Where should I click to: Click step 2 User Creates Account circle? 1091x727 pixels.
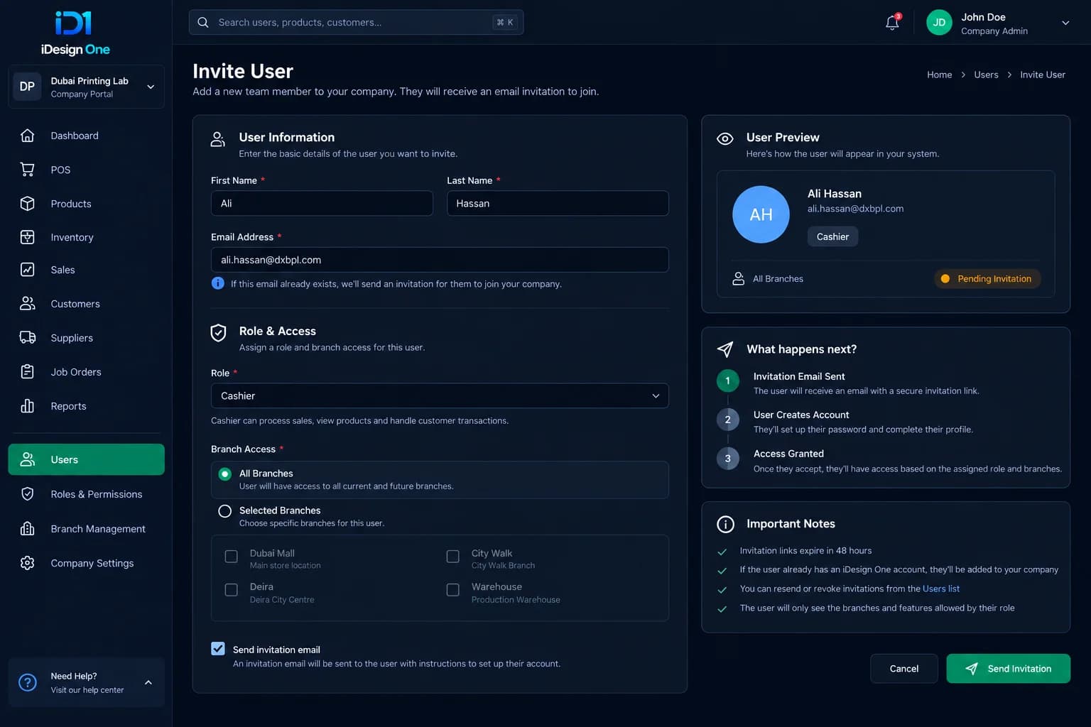(x=727, y=420)
